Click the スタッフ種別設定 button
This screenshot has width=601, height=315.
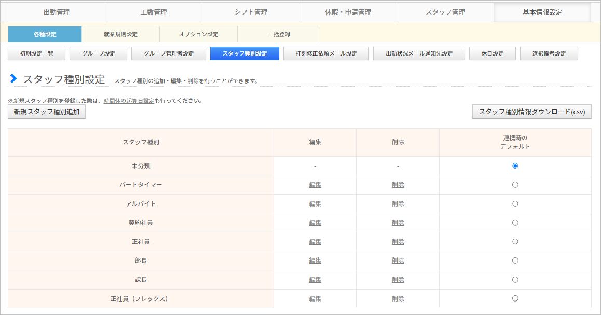(x=244, y=53)
